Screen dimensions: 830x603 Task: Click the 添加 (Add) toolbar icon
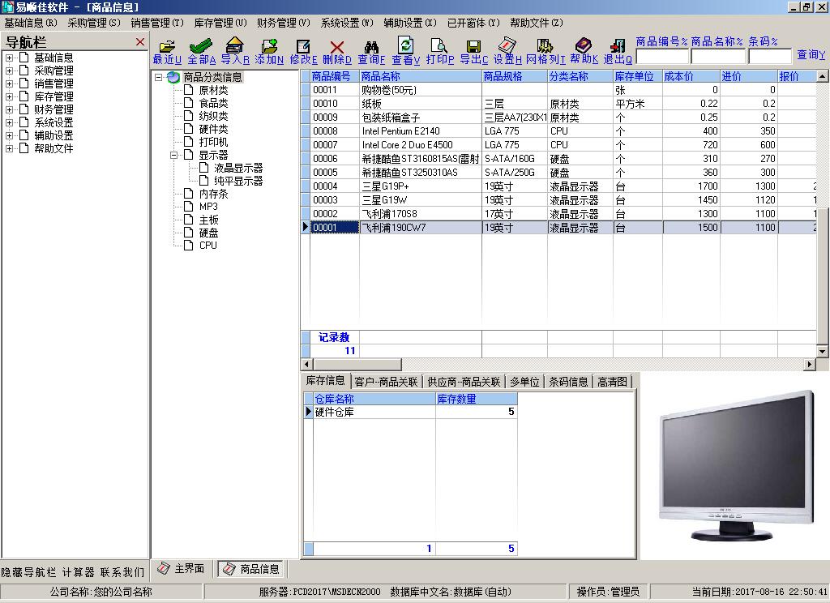267,50
